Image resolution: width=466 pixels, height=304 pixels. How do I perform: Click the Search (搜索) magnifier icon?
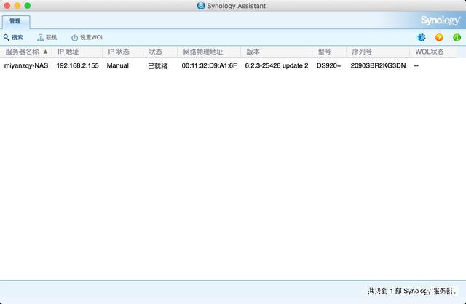pyautogui.click(x=7, y=37)
